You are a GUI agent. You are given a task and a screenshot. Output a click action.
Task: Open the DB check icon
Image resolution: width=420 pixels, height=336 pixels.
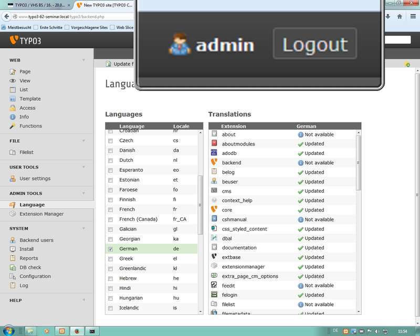click(13, 267)
